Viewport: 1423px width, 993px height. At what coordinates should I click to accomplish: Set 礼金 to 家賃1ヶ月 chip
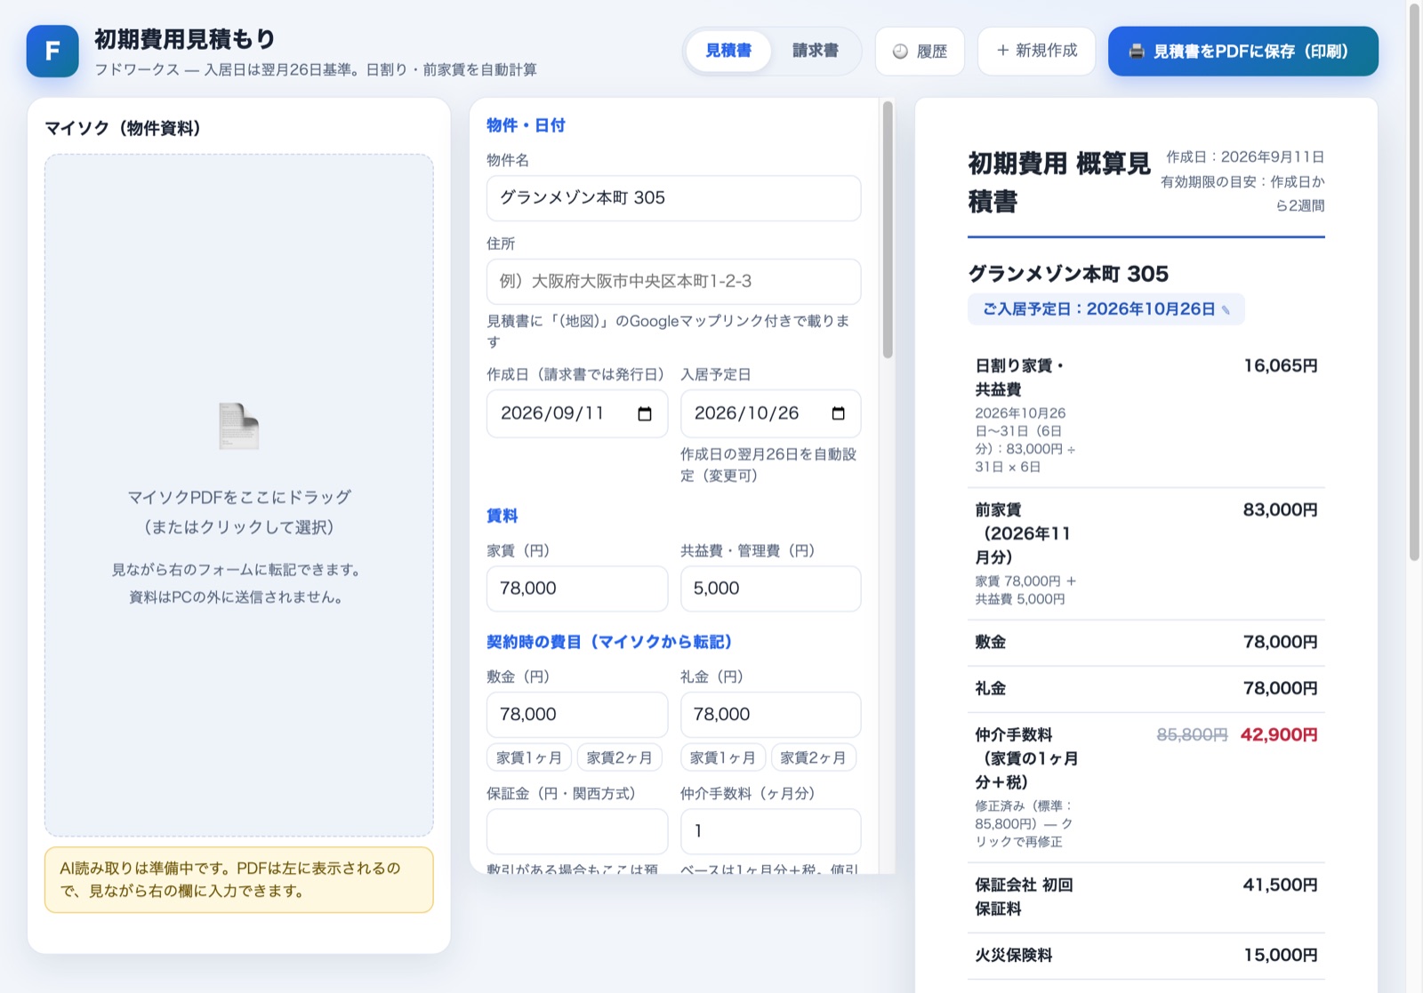[722, 757]
